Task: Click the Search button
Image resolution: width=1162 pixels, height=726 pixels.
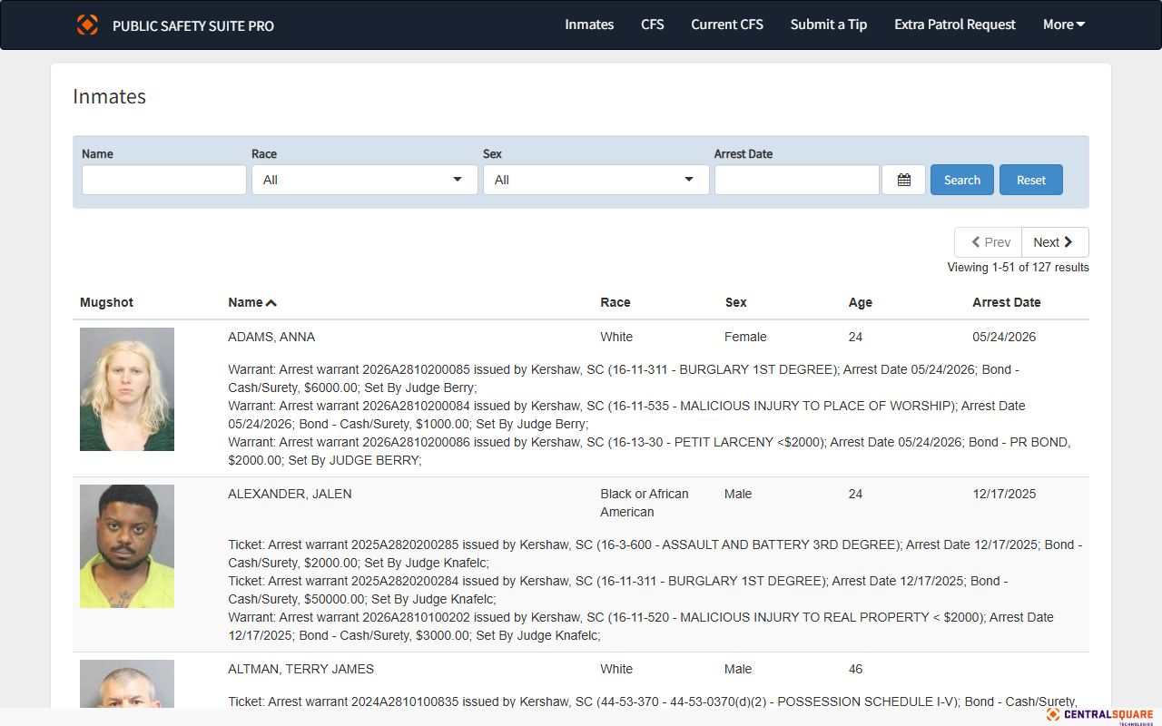Action: pos(962,180)
